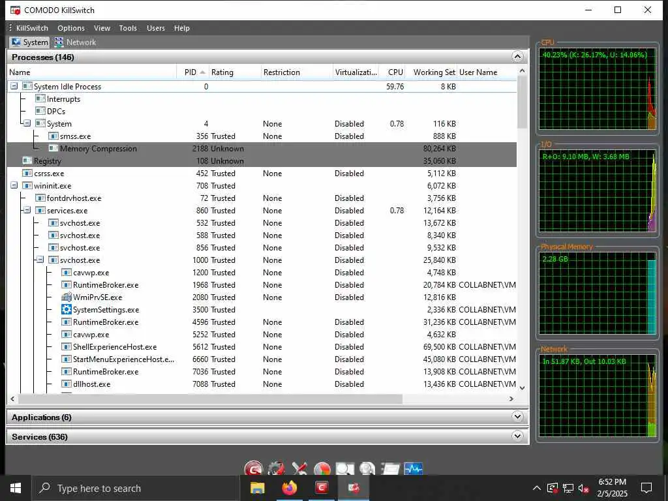Click the process list vertical scrollbar thumb
Screen dimensions: 668x501
522,102
